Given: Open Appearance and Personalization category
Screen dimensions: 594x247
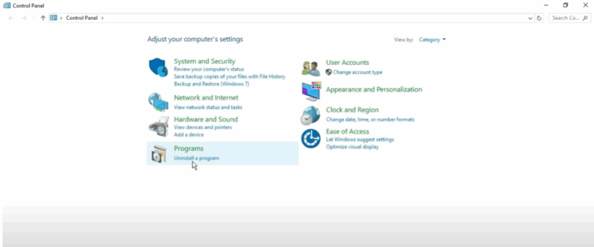Looking at the screenshot, I should [374, 89].
